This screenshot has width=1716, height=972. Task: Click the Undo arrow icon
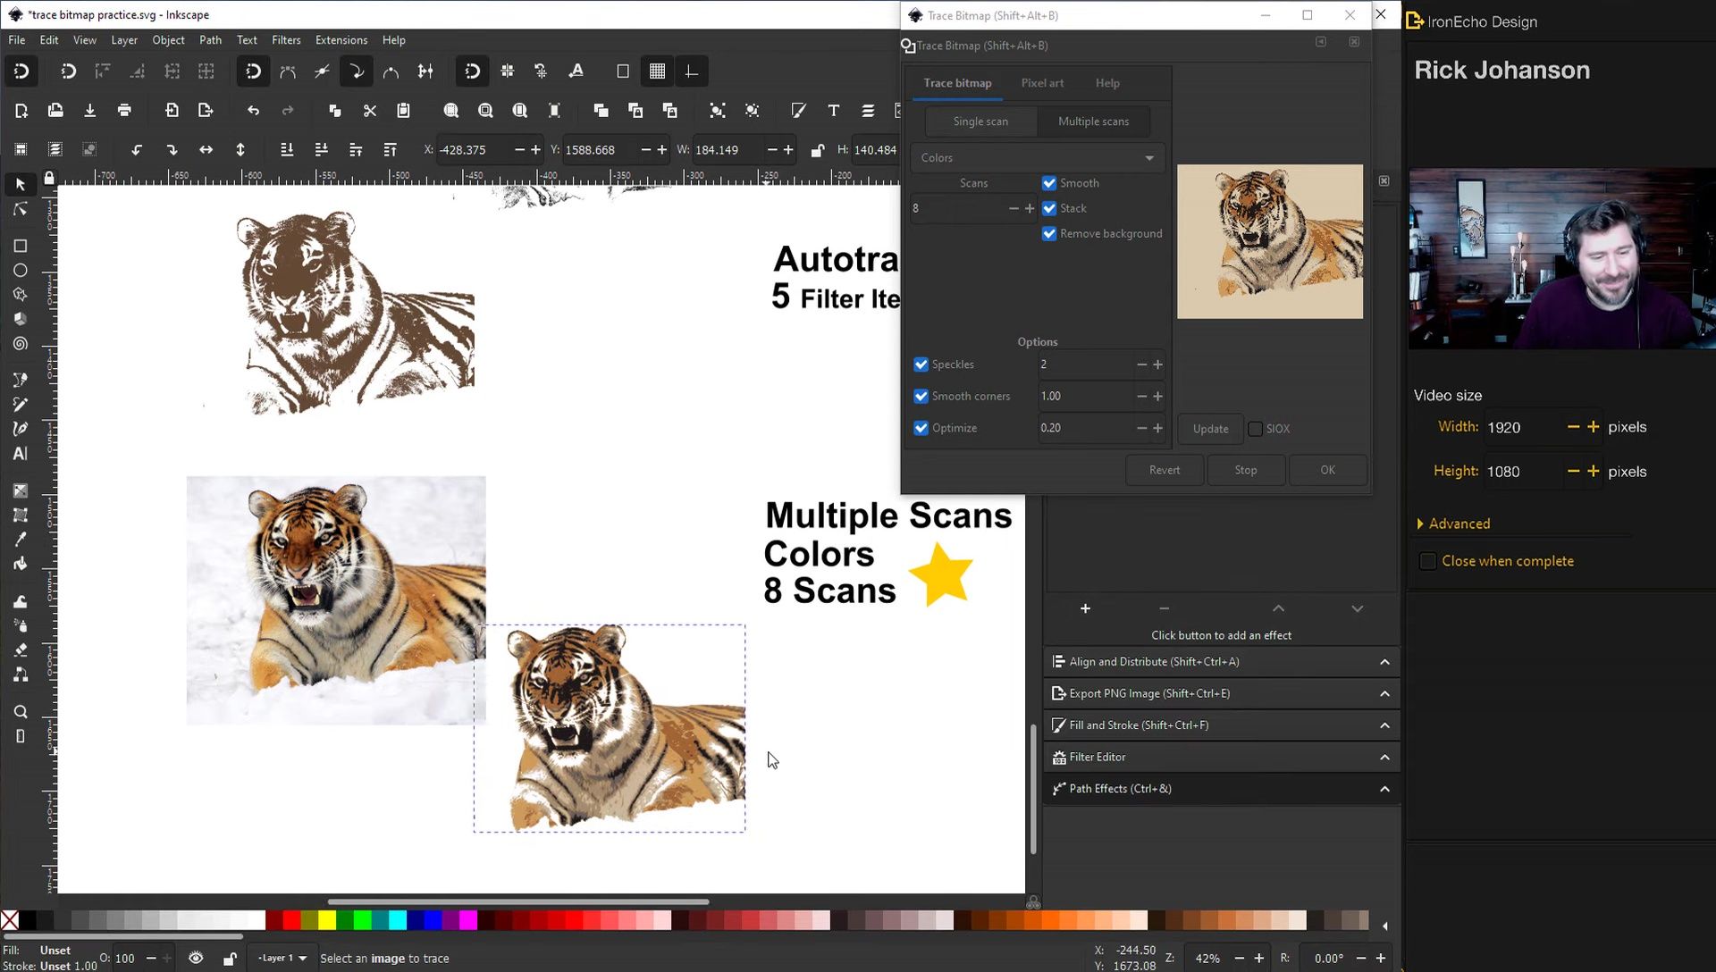pos(253,110)
